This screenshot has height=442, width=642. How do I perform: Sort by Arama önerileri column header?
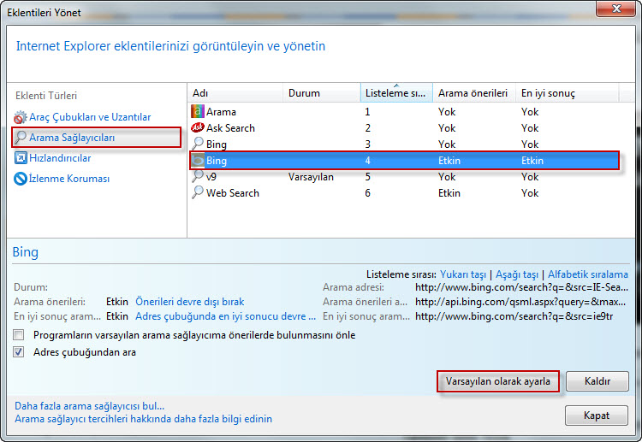(x=474, y=93)
